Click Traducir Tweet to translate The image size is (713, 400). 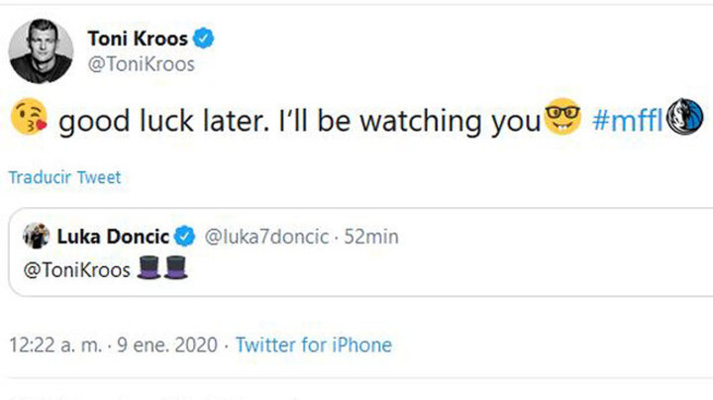64,178
